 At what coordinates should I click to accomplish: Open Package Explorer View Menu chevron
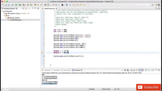coord(33,8)
